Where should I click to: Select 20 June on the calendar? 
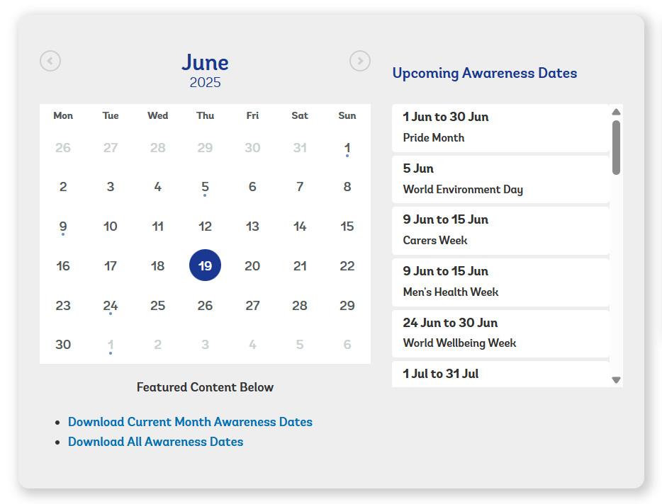point(252,266)
